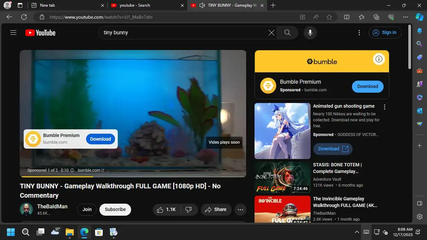Open File Explorer from the taskbar

coord(69,232)
